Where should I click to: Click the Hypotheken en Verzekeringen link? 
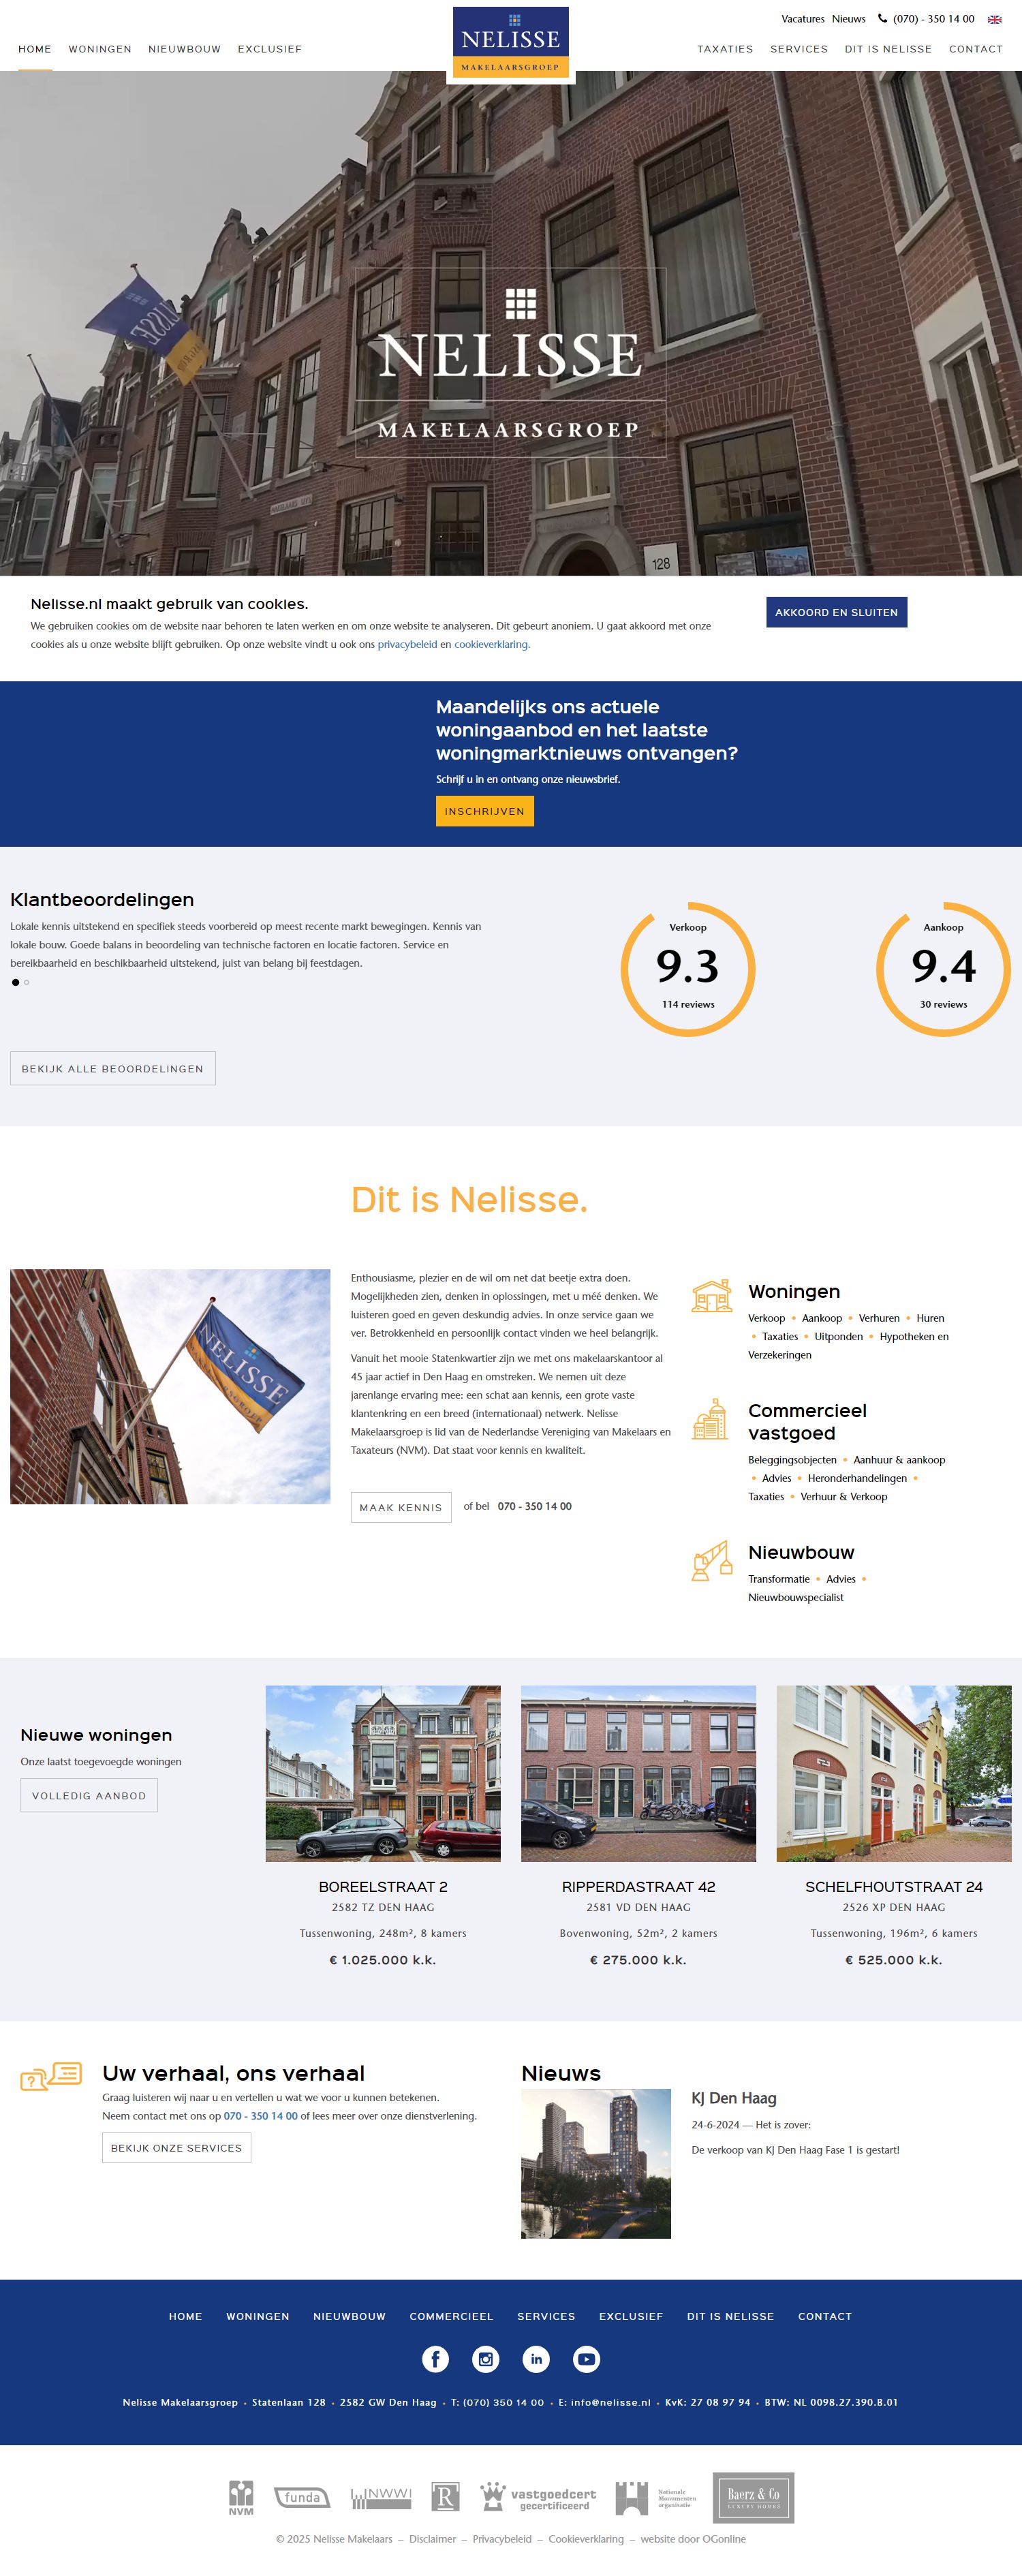[x=849, y=1345]
